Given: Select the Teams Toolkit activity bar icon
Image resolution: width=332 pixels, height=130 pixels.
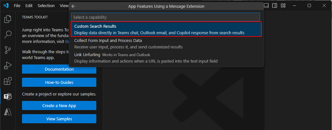Looking at the screenshot, I should (8, 96).
